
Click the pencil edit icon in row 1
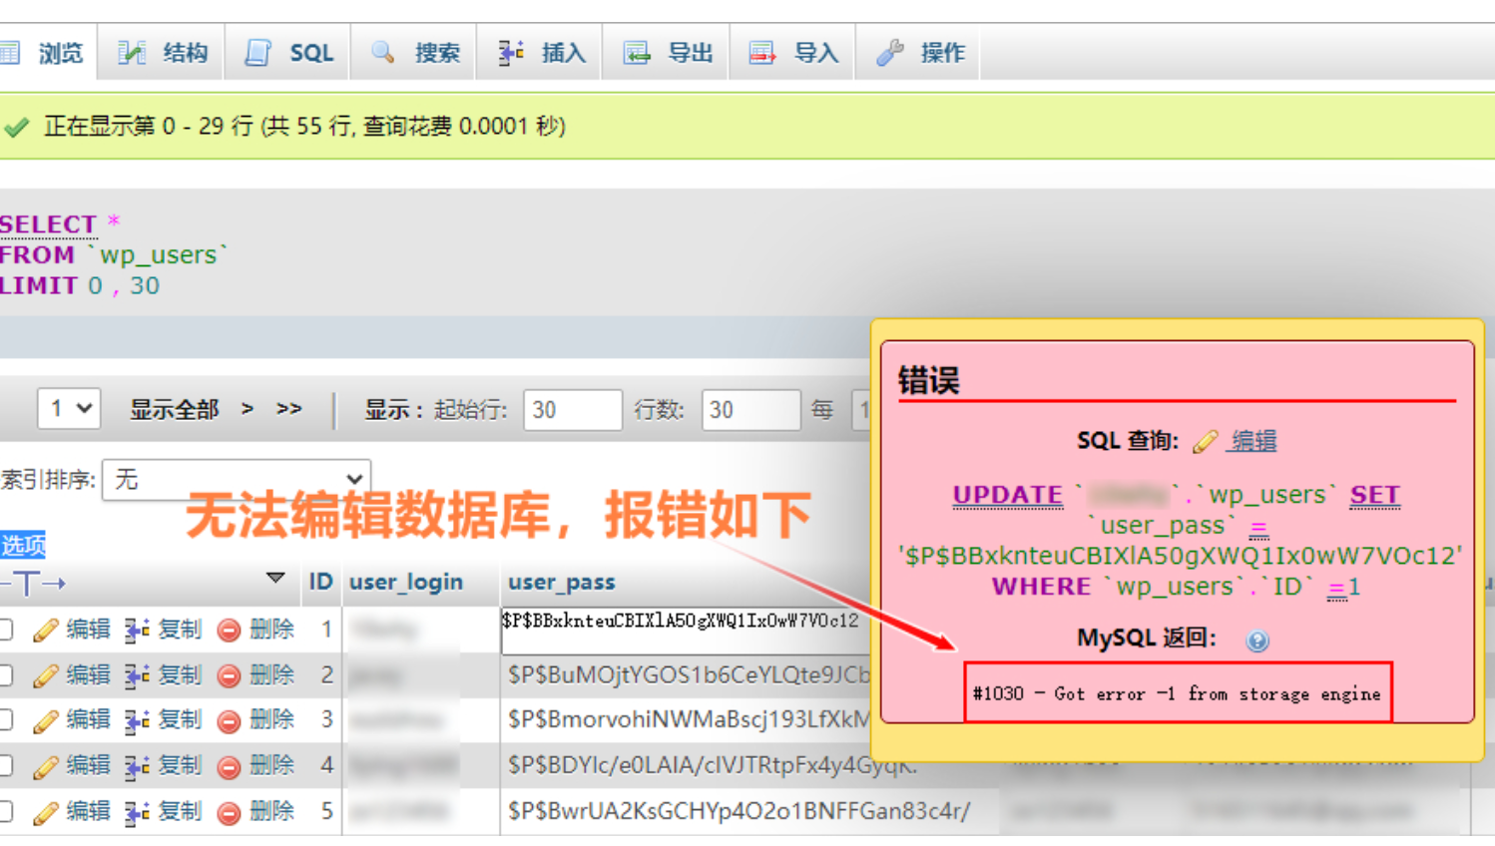pos(45,630)
